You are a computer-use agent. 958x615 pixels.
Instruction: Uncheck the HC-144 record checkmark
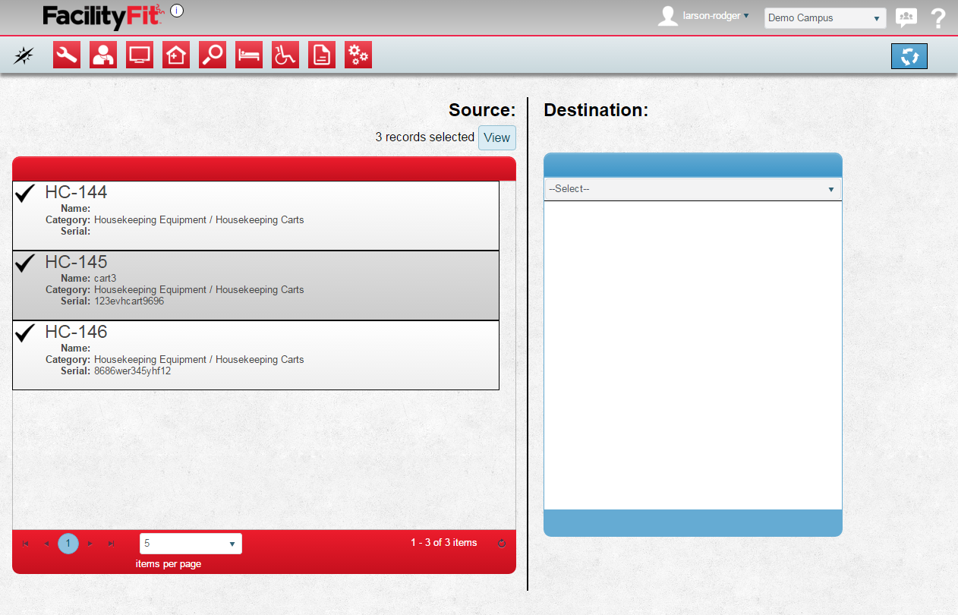tap(26, 194)
